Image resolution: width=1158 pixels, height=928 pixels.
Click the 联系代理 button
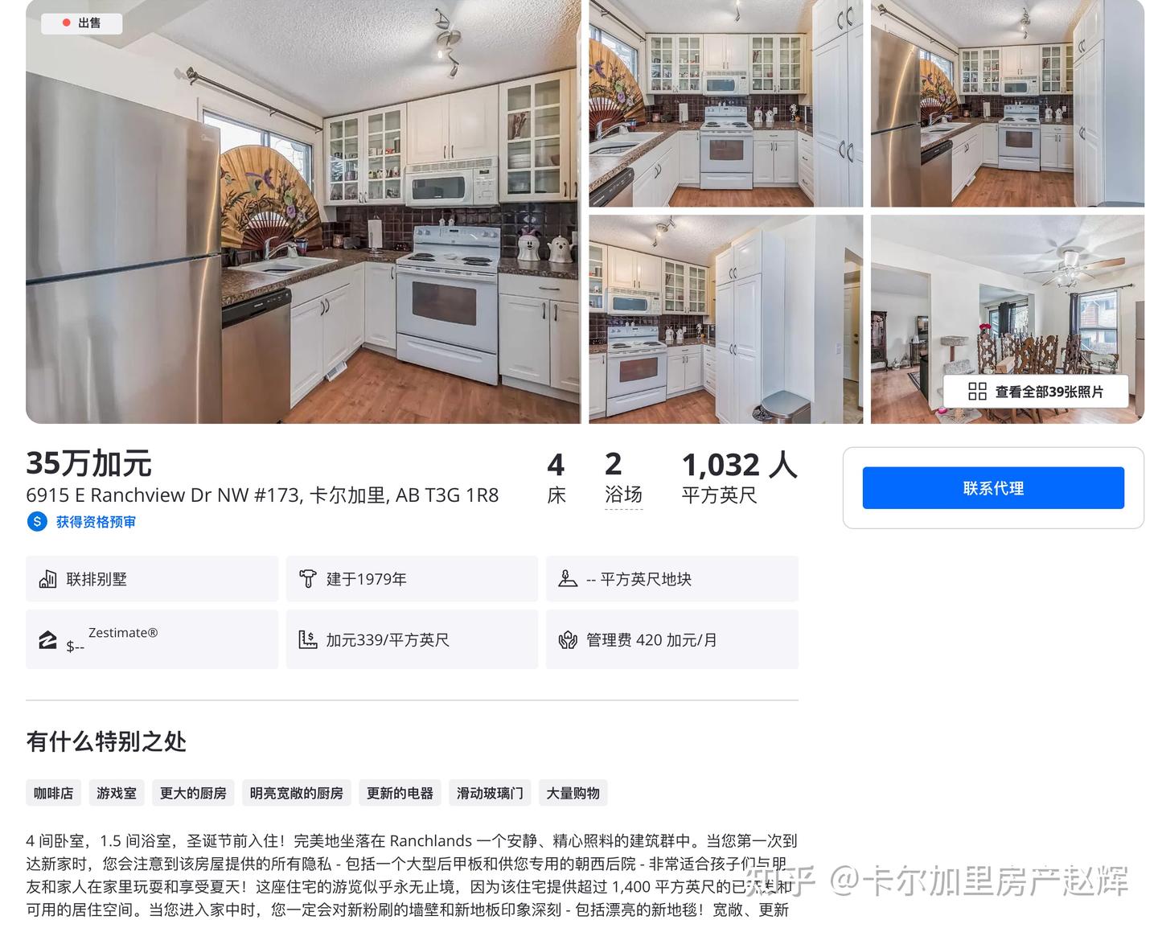click(993, 488)
